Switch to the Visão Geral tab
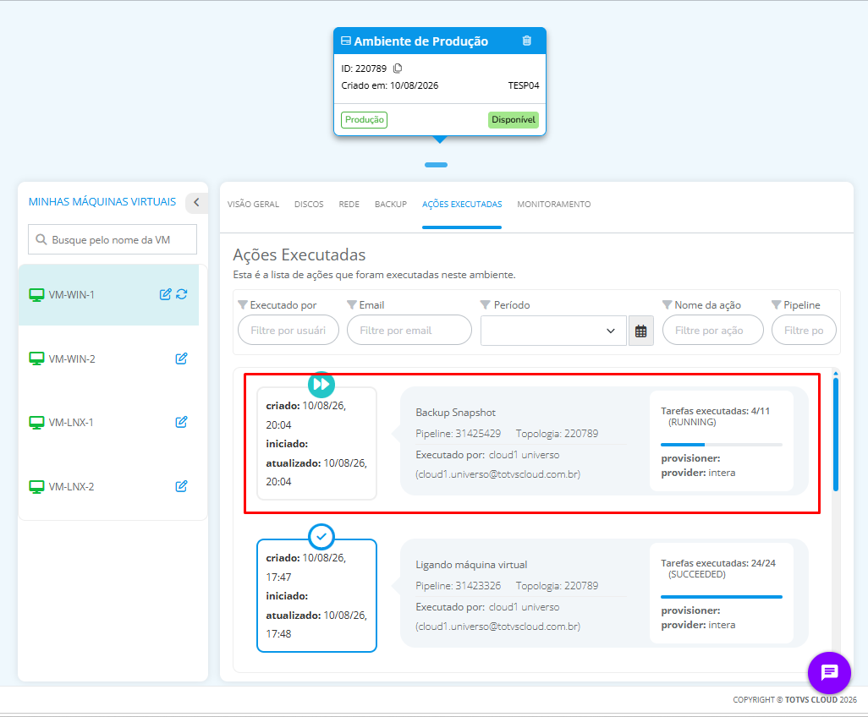Image resolution: width=868 pixels, height=717 pixels. [253, 204]
